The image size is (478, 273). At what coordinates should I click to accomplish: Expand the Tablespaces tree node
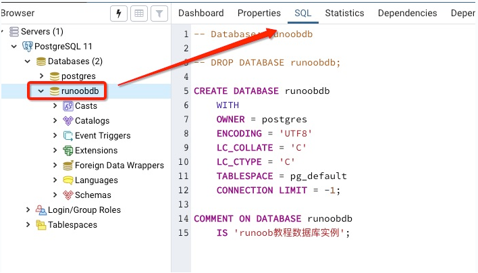(x=28, y=225)
